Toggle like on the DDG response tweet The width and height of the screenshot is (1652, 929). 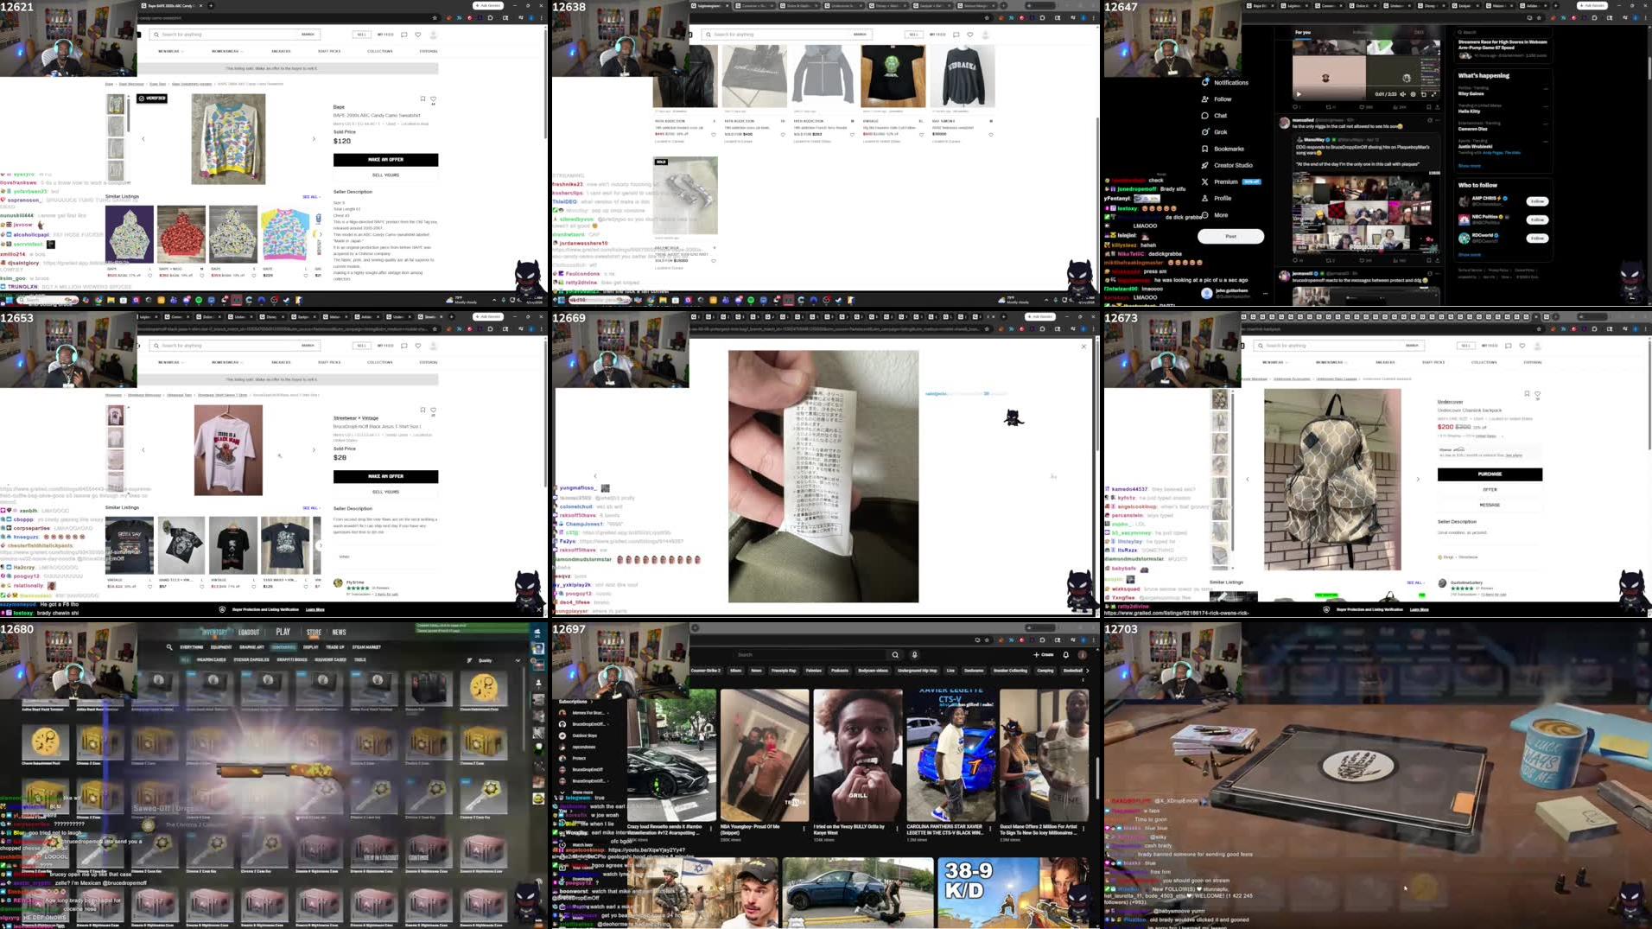pos(1362,260)
